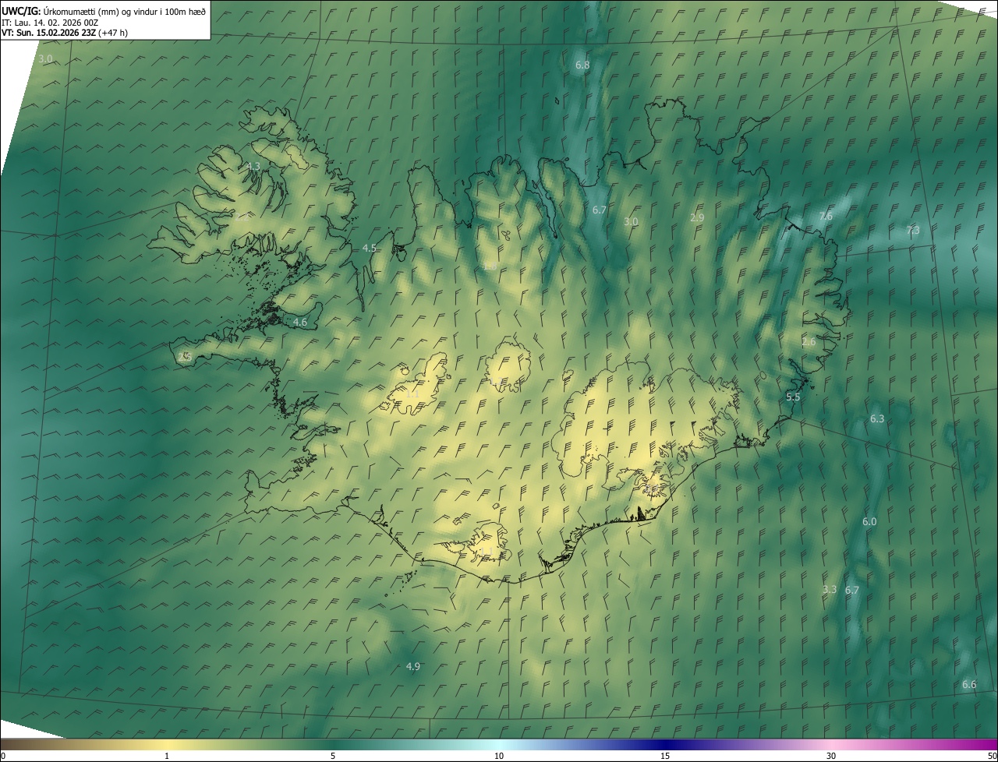Click the 0 tick on the color scale

pyautogui.click(x=3, y=757)
